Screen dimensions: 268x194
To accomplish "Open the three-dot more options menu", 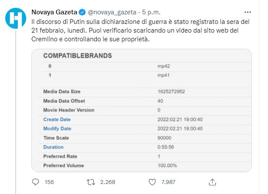I will click(x=248, y=12).
